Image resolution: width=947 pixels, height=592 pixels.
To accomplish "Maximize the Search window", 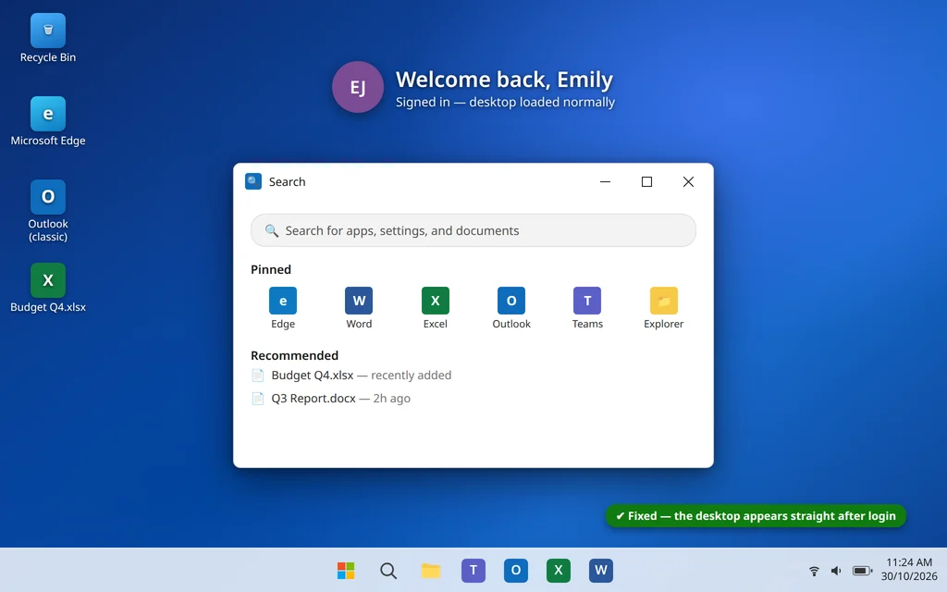I will [646, 181].
